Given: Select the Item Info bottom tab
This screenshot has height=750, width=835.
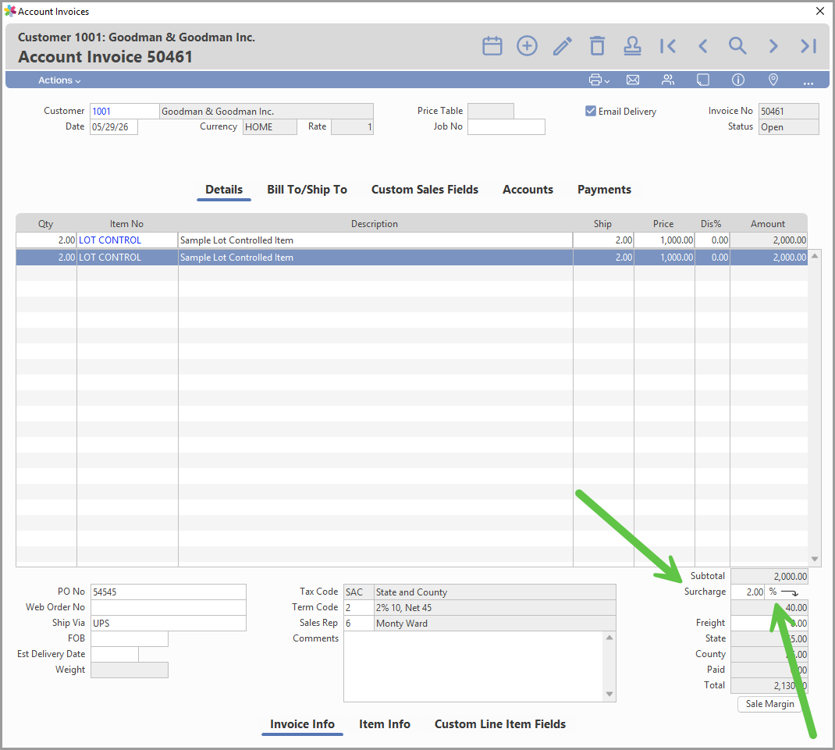Looking at the screenshot, I should 385,724.
